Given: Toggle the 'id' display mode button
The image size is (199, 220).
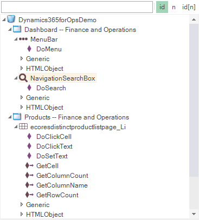Looking at the screenshot, I should click(x=162, y=7).
